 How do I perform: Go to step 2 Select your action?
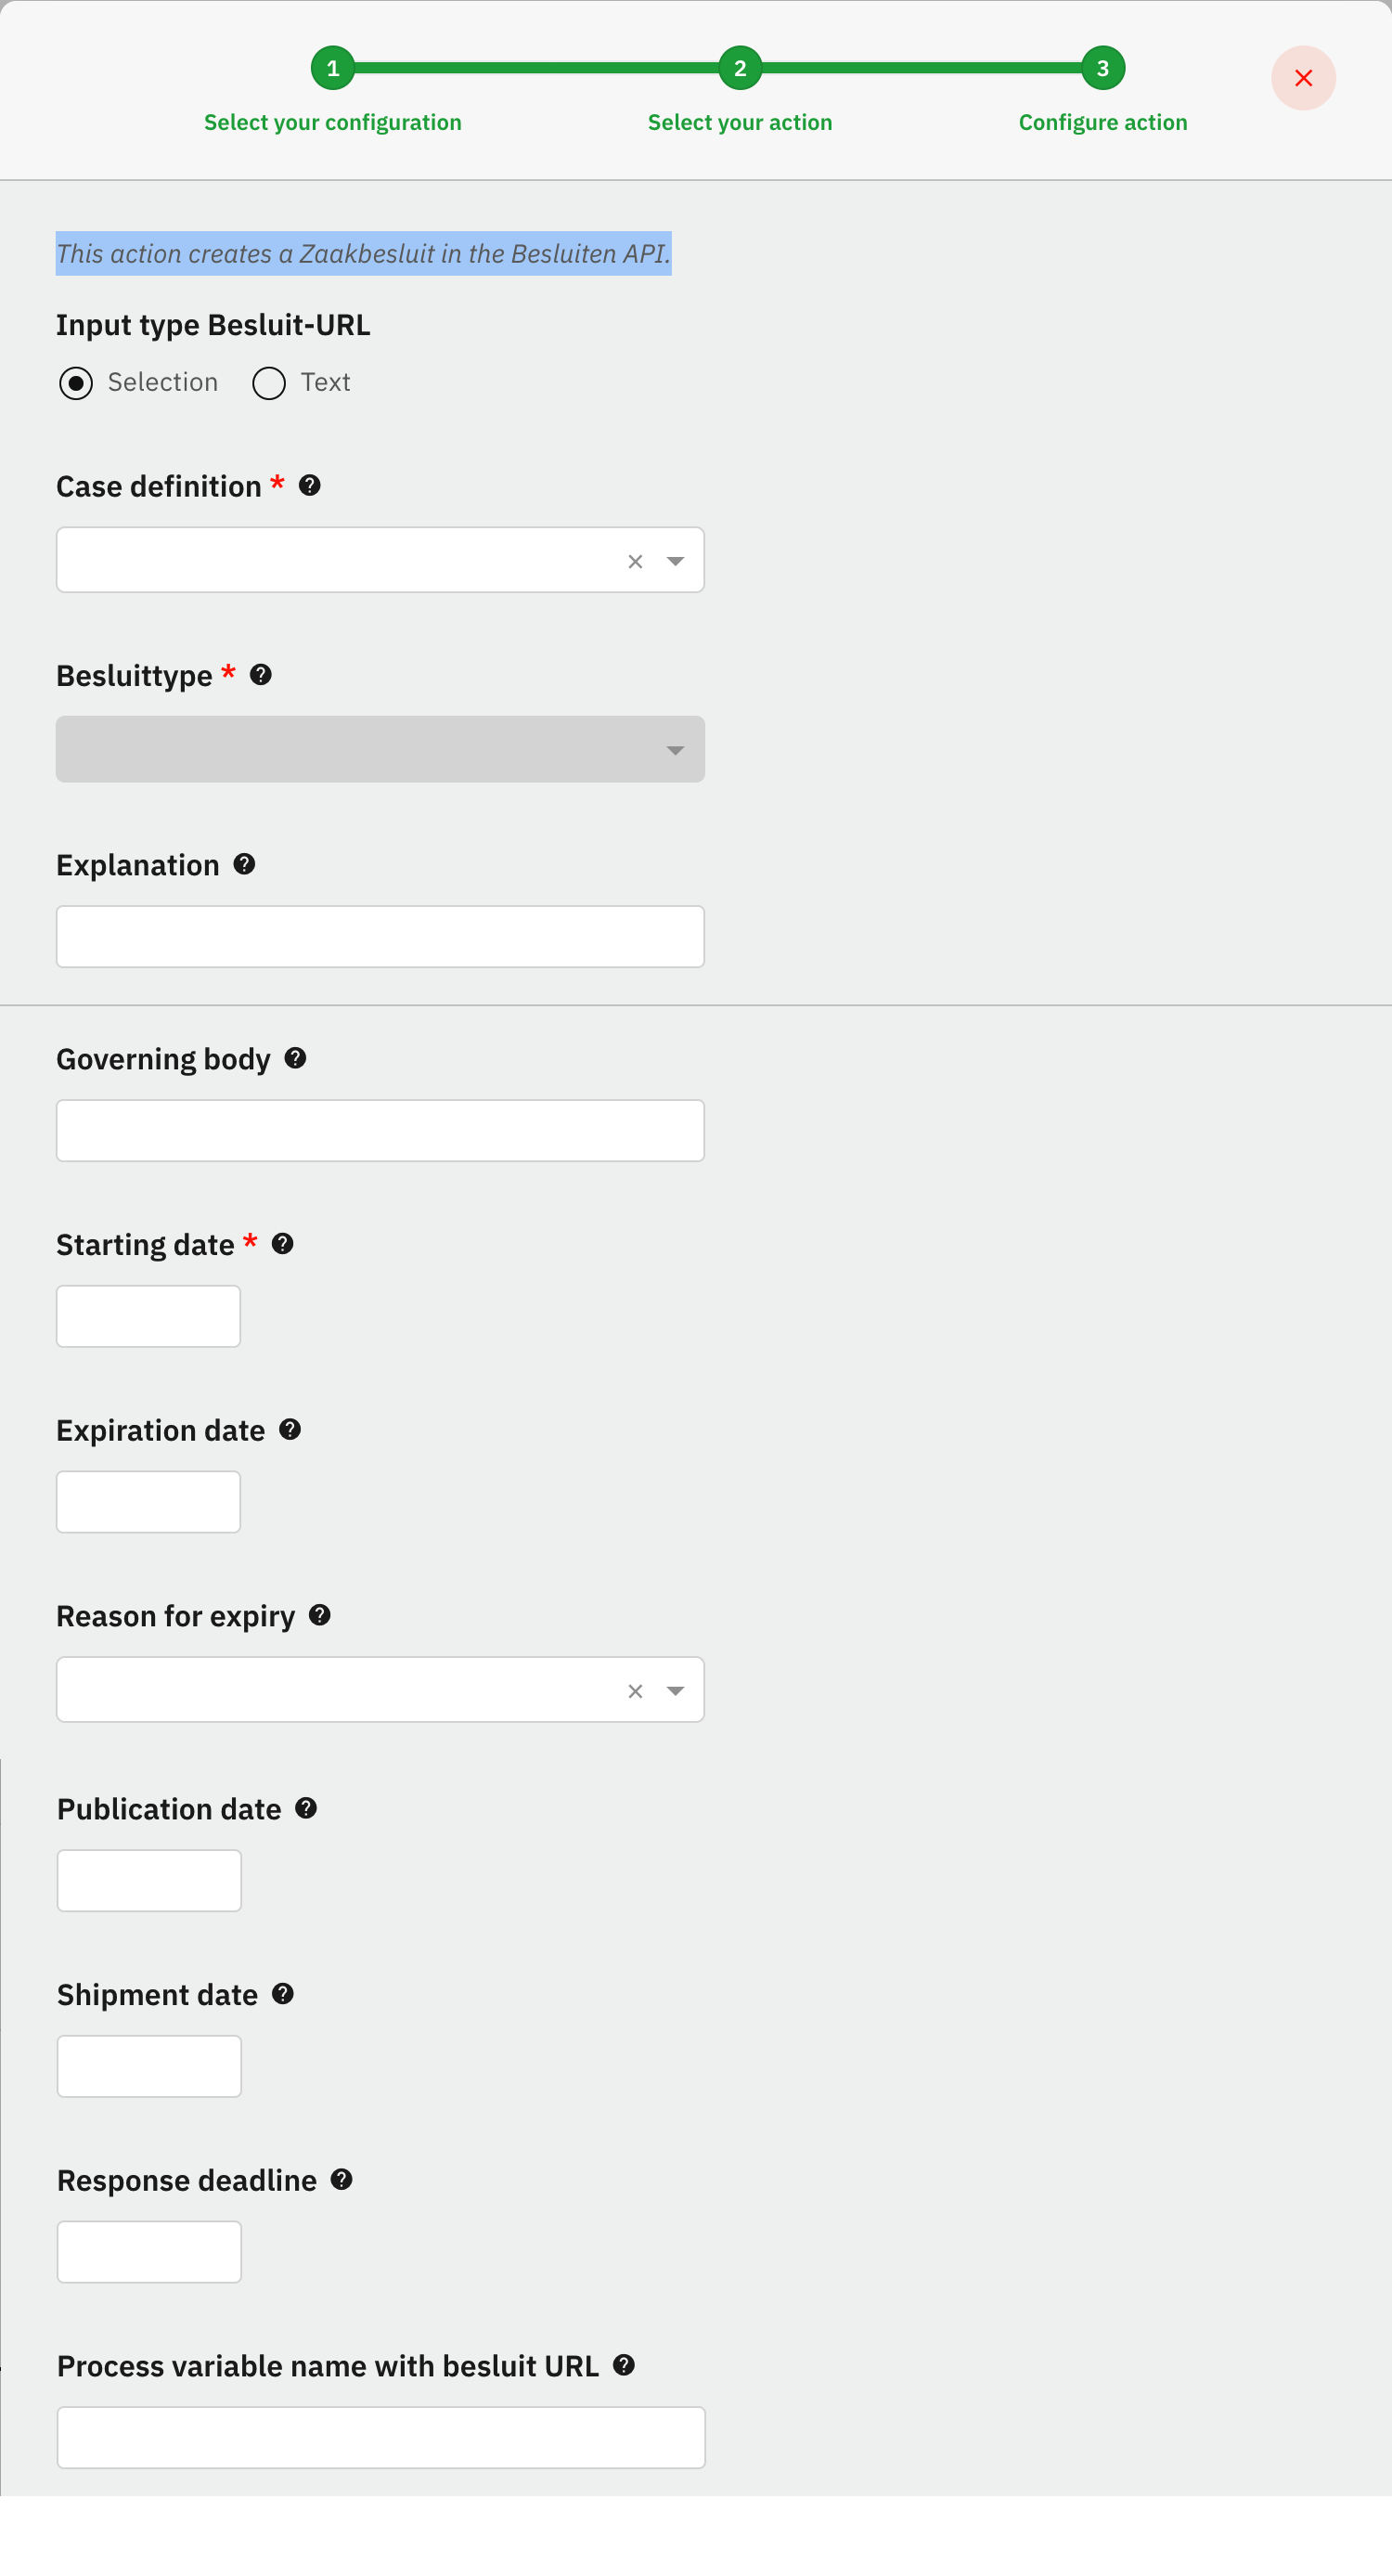pos(740,69)
